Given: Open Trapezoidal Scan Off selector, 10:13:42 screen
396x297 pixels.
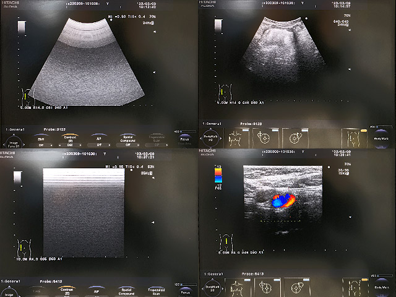Looking at the screenshot, I should click(157, 145).
